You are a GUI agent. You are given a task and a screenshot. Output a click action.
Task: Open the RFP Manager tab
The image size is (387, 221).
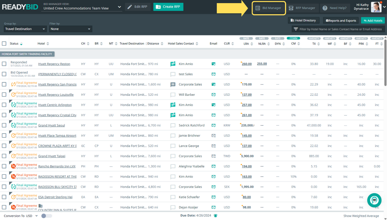tap(302, 8)
